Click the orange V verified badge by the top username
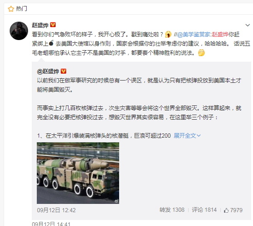 tap(53, 25)
